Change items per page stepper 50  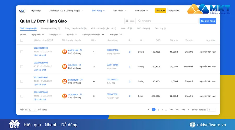(35, 109)
